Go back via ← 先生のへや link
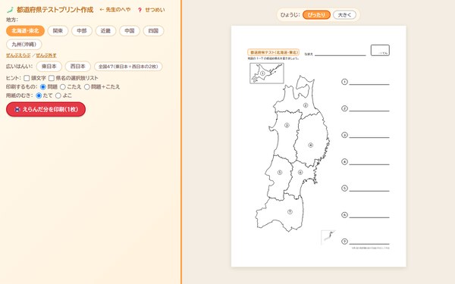The image size is (455, 284). [115, 10]
